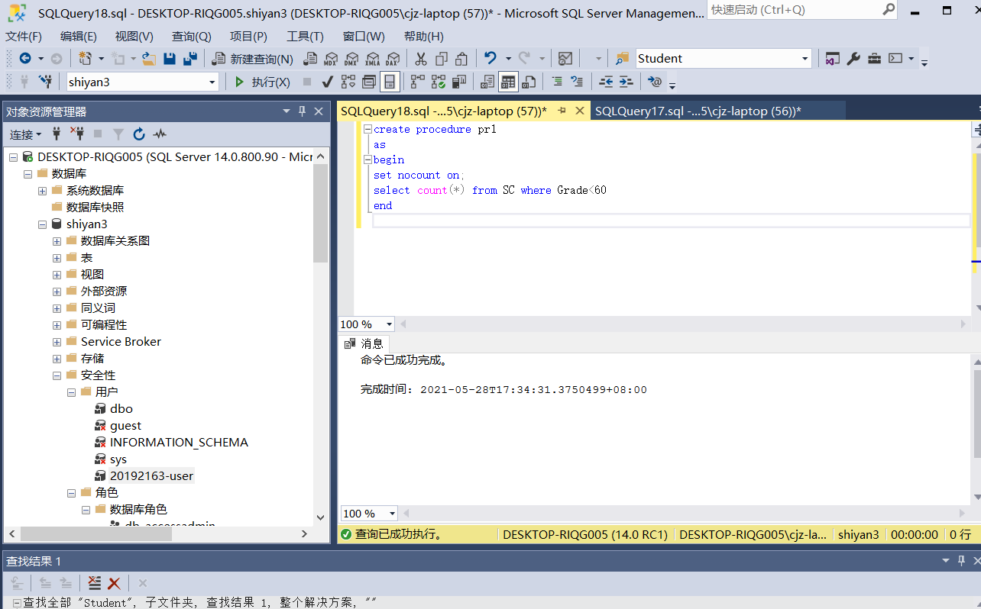Screen dimensions: 981x609
Task: Navigate backward with the blue back arrow
Action: pos(25,59)
